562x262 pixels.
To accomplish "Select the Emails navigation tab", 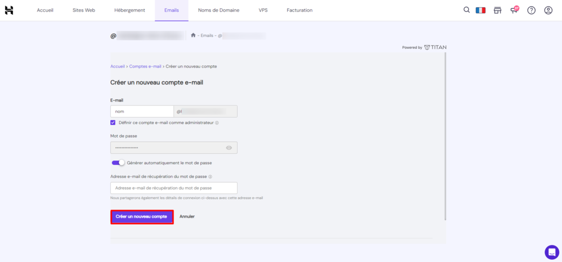I will tap(172, 10).
